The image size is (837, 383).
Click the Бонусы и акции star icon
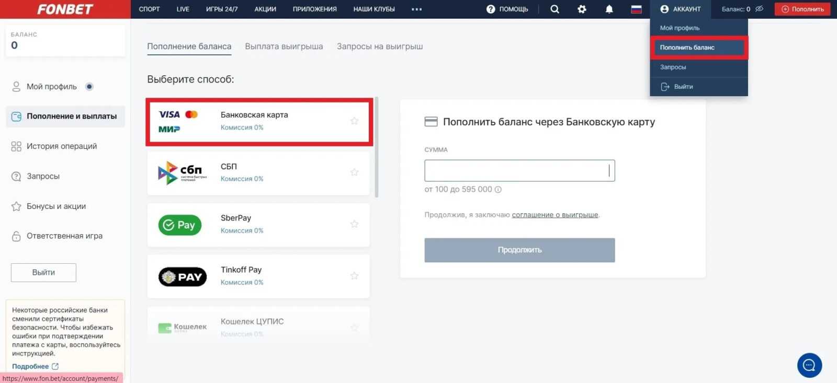pos(16,206)
